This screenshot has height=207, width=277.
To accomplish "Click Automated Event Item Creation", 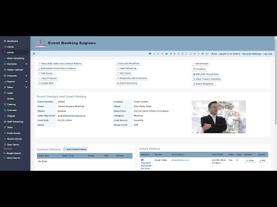I will [57, 68].
